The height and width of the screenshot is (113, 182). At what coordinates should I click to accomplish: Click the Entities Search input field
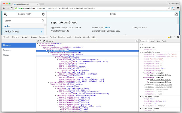23,21
